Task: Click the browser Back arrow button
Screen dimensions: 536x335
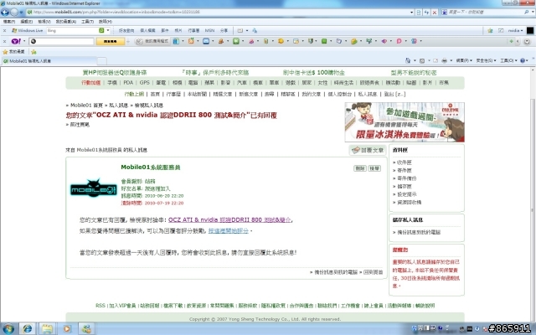Action: coord(5,13)
